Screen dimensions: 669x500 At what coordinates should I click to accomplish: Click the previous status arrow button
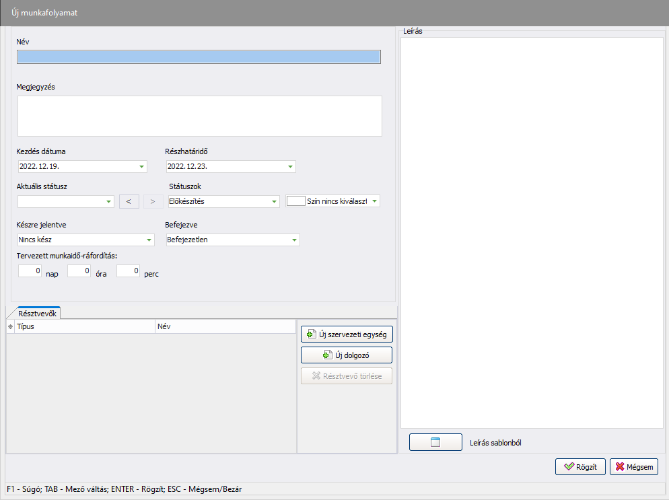[x=129, y=201]
